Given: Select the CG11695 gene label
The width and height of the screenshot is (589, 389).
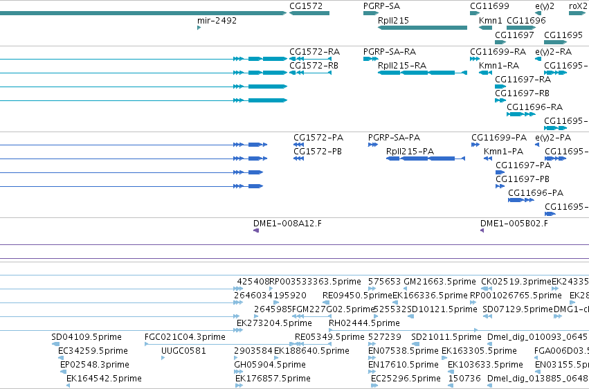Looking at the screenshot, I should [563, 35].
